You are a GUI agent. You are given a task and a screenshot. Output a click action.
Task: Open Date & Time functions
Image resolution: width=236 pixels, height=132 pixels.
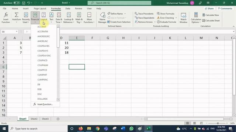(59, 18)
